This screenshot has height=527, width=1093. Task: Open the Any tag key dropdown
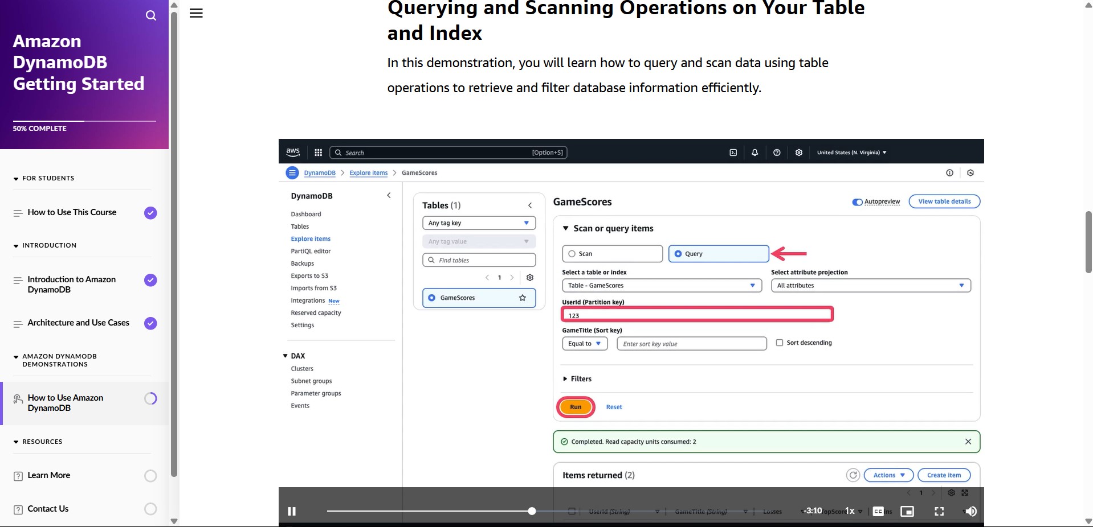[479, 223]
